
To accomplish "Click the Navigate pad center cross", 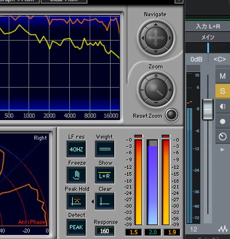I will 156,38.
